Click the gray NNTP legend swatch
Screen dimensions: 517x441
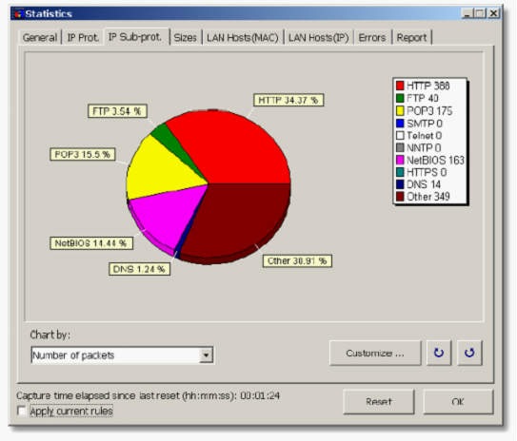pos(400,147)
